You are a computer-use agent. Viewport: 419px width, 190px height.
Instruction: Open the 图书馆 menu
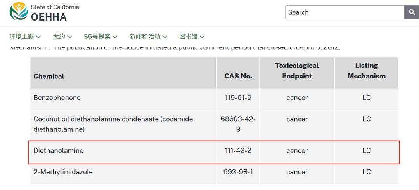192,37
